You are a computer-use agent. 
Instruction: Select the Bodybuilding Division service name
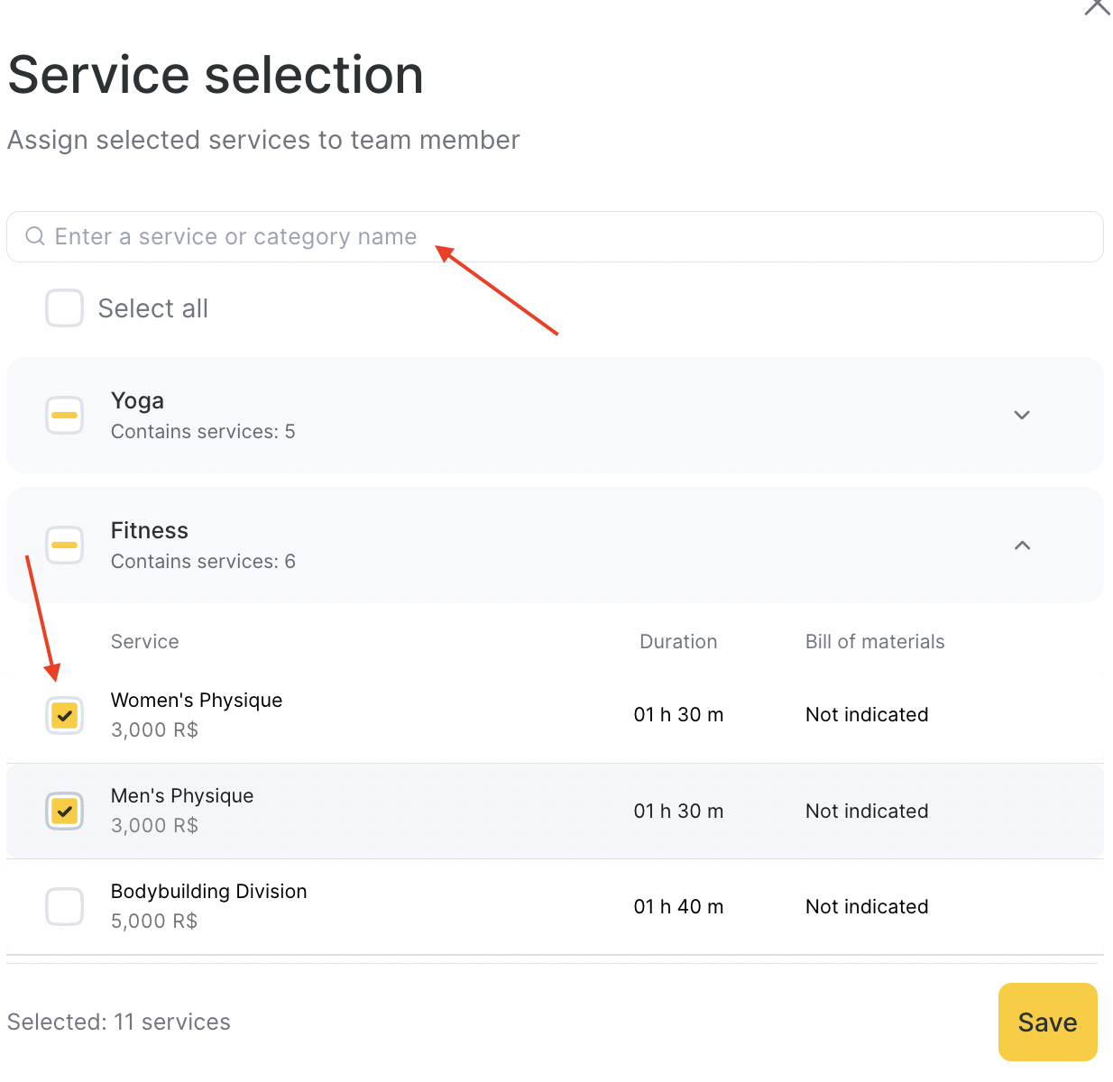(x=209, y=892)
